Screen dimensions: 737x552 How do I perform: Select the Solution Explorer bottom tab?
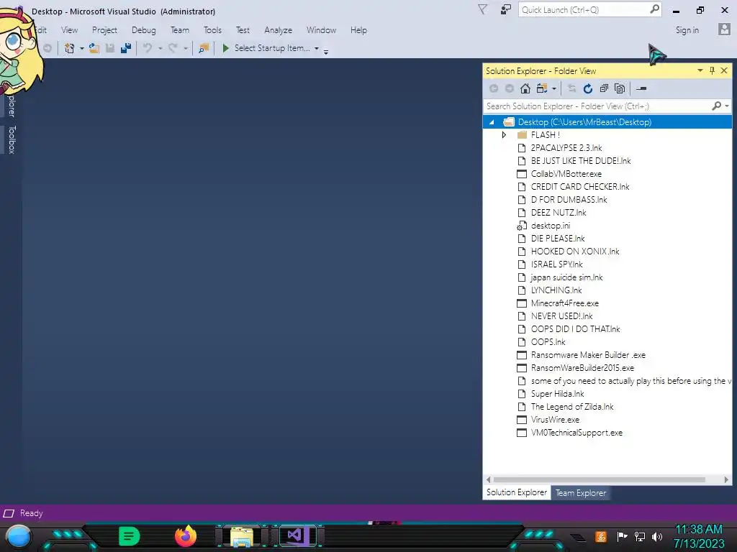(517, 492)
